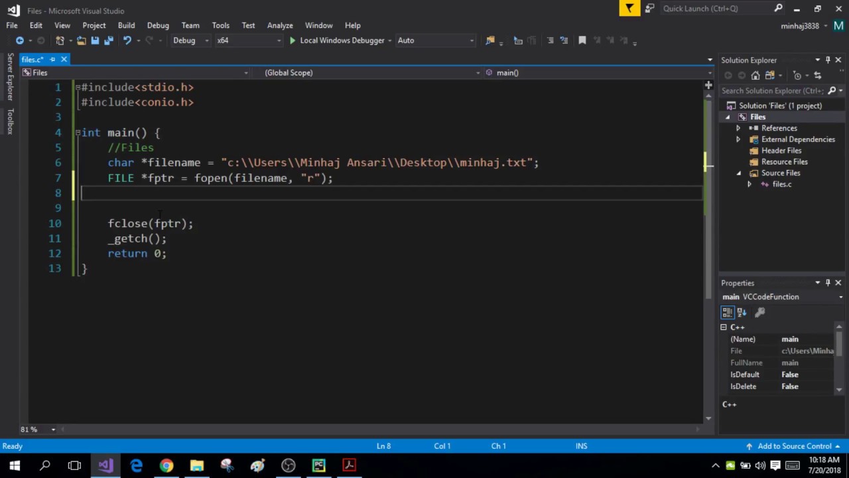Expand External Dependencies node

click(738, 139)
